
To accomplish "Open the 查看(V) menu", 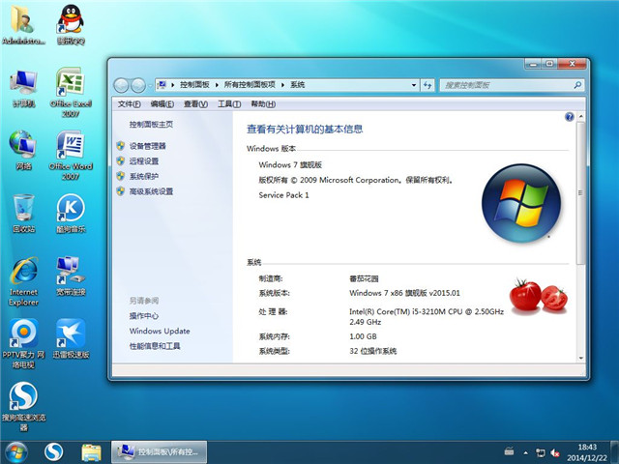I will tap(195, 104).
